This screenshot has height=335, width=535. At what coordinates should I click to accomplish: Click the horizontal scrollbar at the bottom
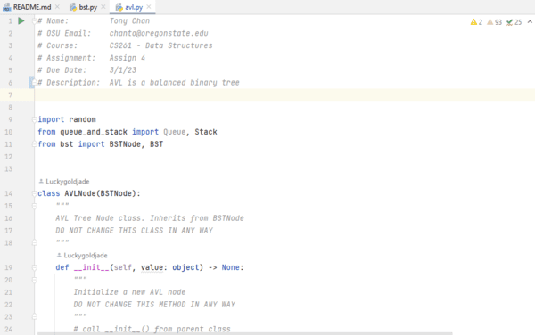point(244,333)
